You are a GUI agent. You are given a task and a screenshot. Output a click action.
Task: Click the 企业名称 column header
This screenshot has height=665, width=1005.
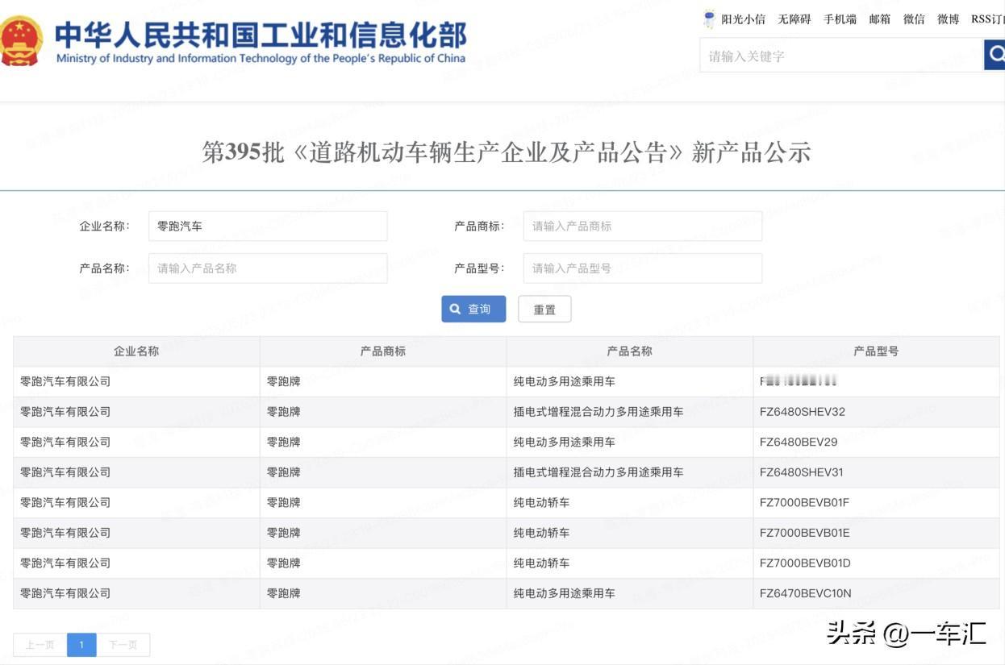(x=136, y=351)
